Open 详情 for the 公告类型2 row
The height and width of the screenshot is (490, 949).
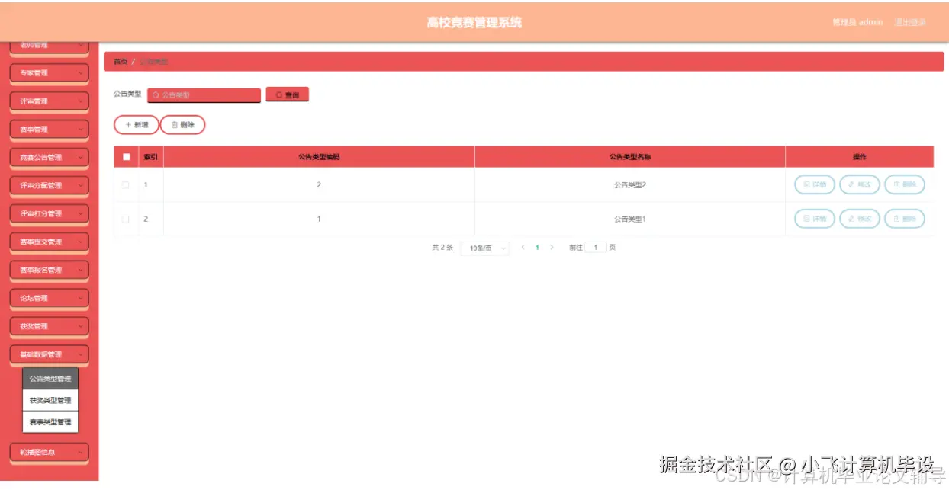pyautogui.click(x=815, y=185)
